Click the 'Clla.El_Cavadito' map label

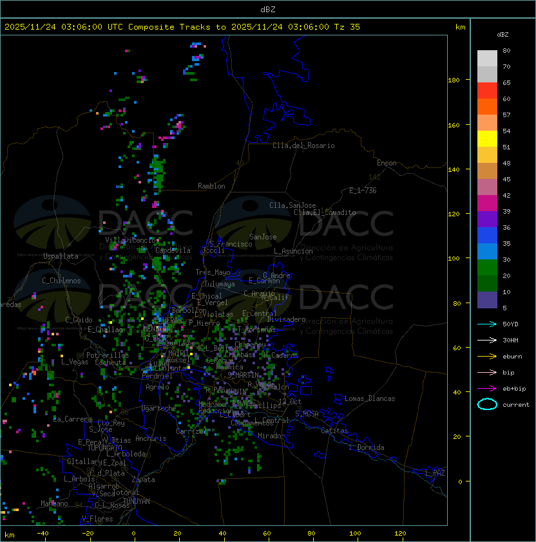tap(325, 212)
